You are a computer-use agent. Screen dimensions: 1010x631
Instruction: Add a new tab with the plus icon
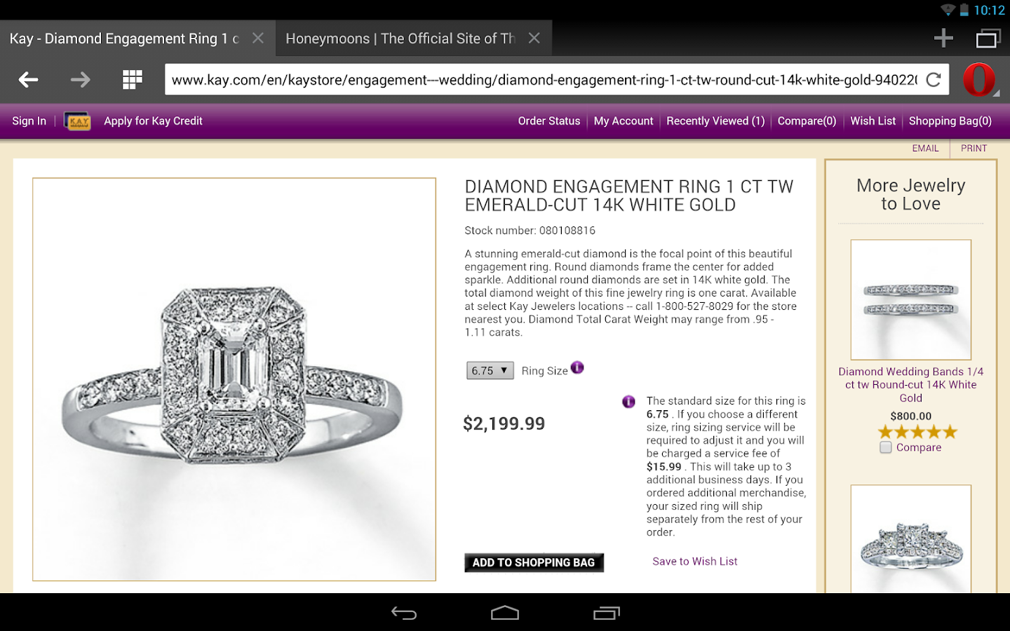click(944, 39)
